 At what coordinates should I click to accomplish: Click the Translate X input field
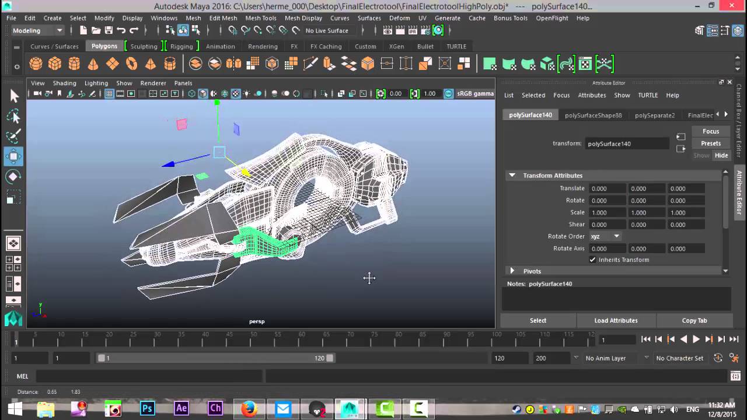607,188
